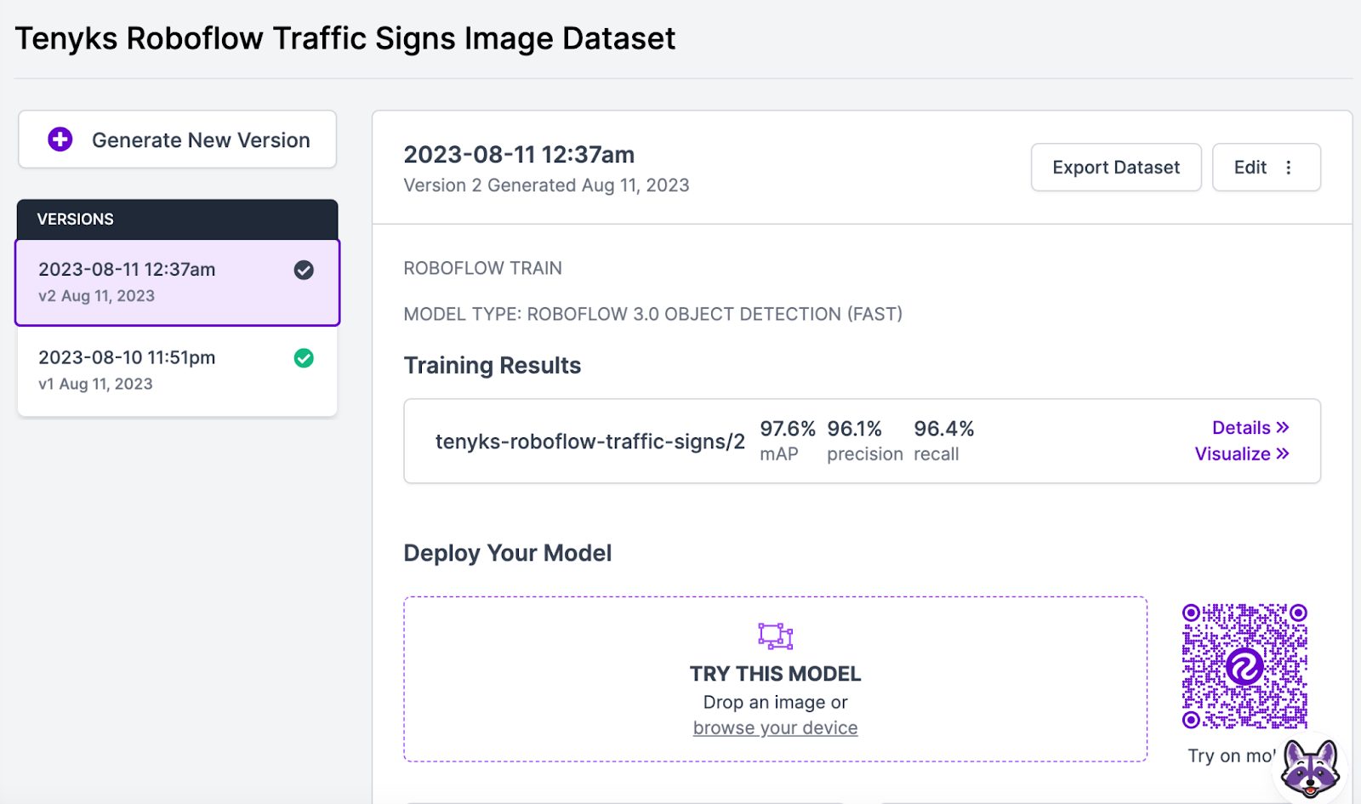This screenshot has height=804, width=1361.
Task: Open the three-dot menu next to Edit
Action: point(1289,168)
